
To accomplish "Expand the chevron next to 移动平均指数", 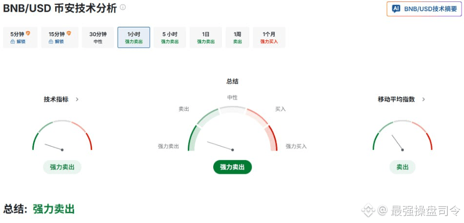I will coord(424,100).
